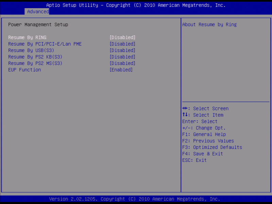
Task: Select the Advanced tab
Action: [x=37, y=12]
